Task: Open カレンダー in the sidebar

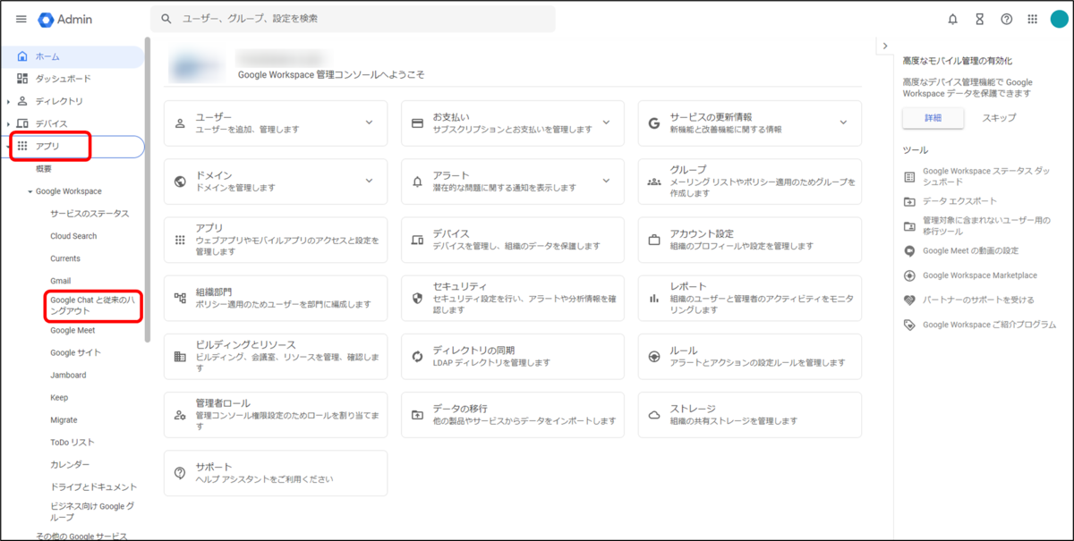Action: pos(70,465)
